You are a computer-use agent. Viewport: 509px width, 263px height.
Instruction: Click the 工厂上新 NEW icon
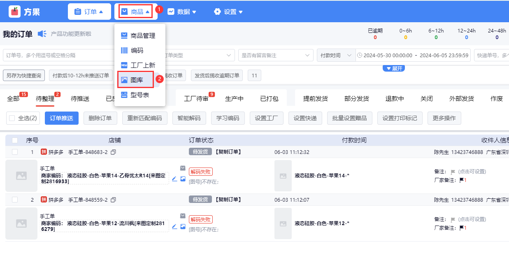(x=124, y=65)
